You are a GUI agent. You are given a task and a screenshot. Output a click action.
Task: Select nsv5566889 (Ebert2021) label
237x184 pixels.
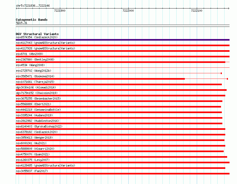pyautogui.click(x=34, y=104)
